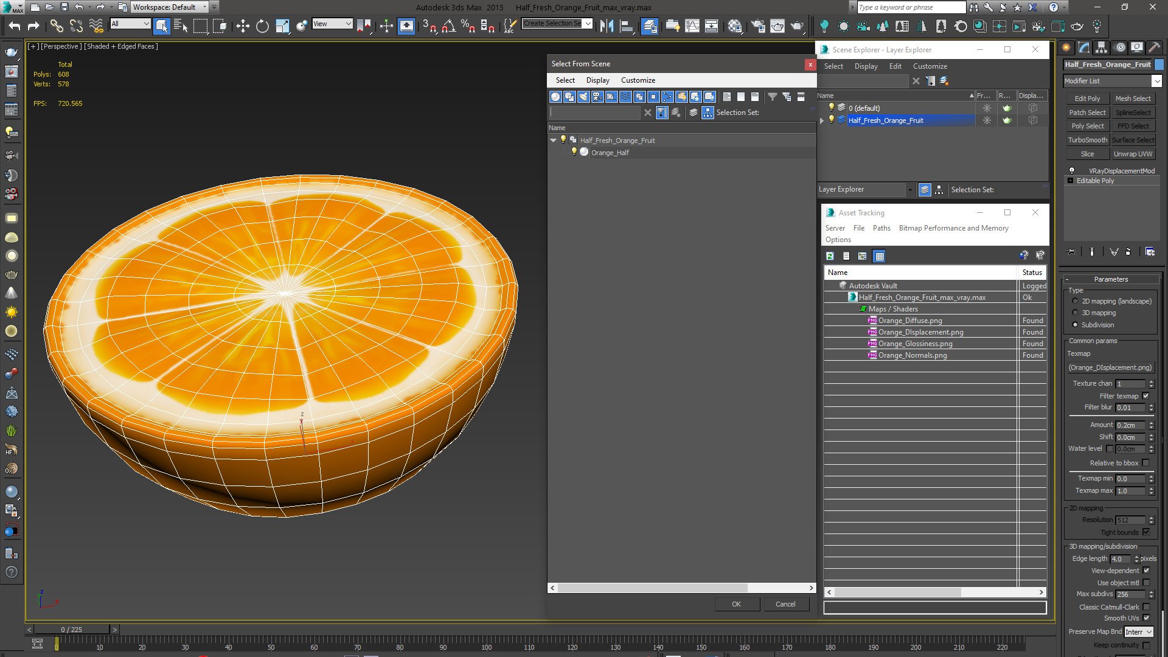Open the Layer Explorer dropdown
Viewport: 1168px width, 657px height.
[x=910, y=190]
